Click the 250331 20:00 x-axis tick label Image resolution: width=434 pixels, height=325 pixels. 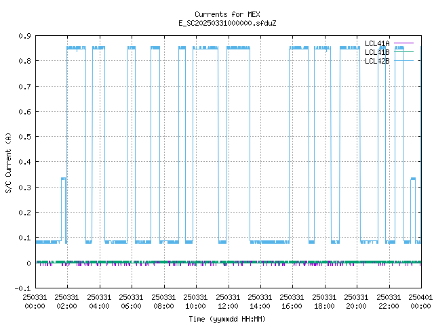pyautogui.click(x=356, y=302)
